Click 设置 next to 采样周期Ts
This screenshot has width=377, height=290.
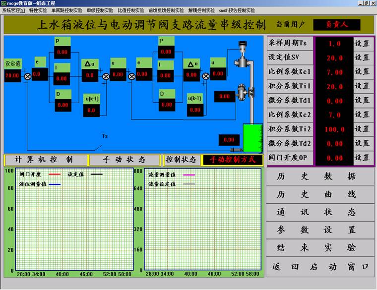362,43
